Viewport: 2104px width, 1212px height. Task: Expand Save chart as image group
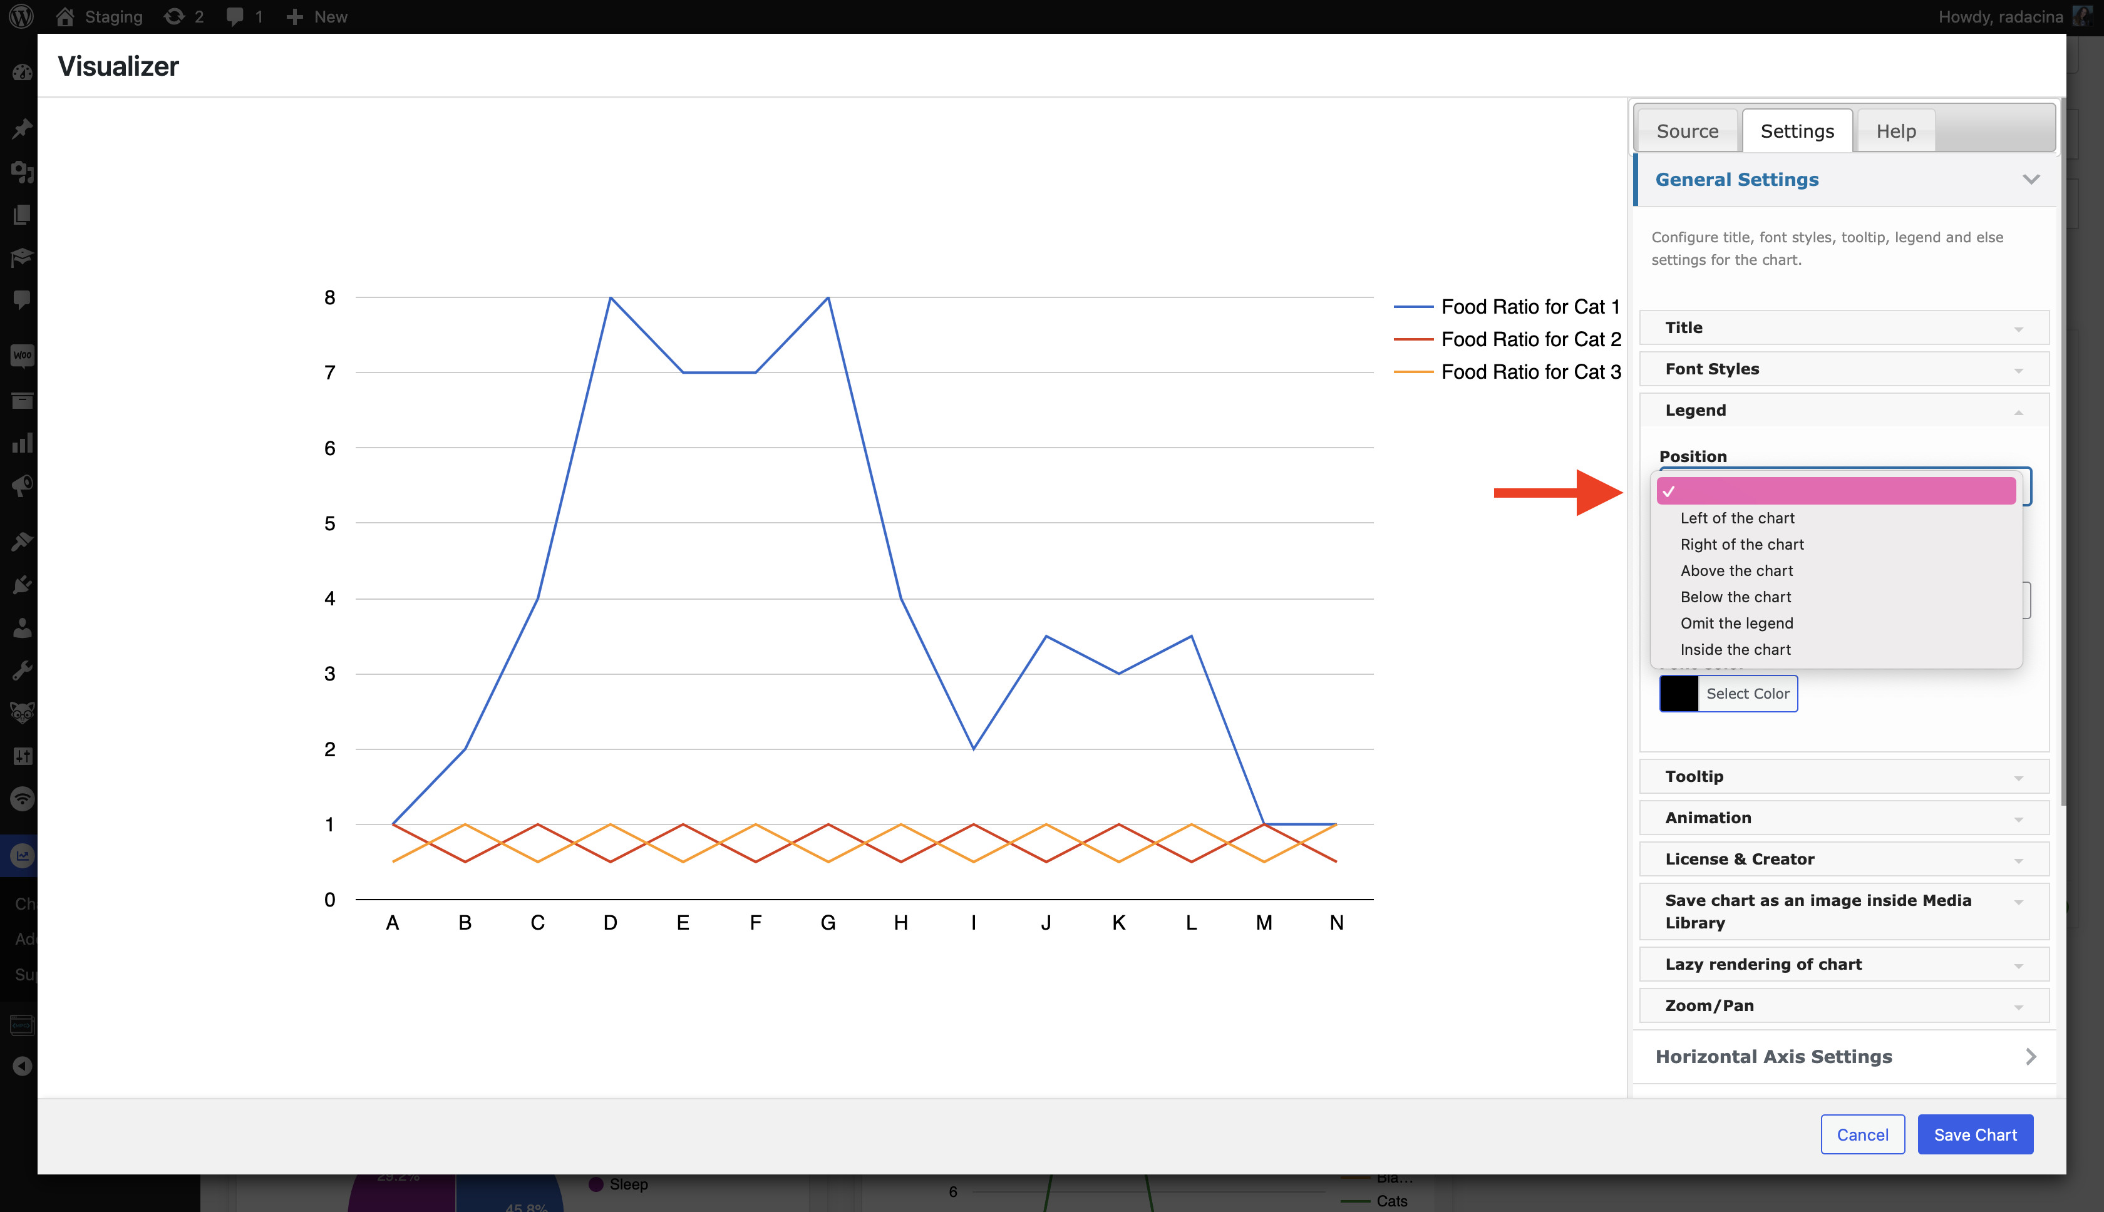click(x=1844, y=912)
